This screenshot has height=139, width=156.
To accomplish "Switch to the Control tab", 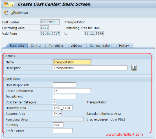I will pyautogui.click(x=36, y=46).
